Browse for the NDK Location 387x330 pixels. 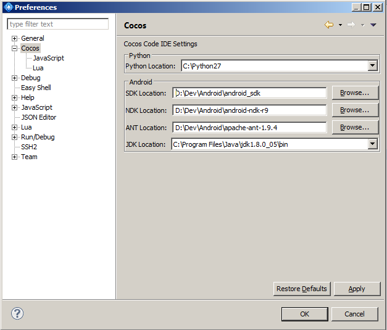355,110
